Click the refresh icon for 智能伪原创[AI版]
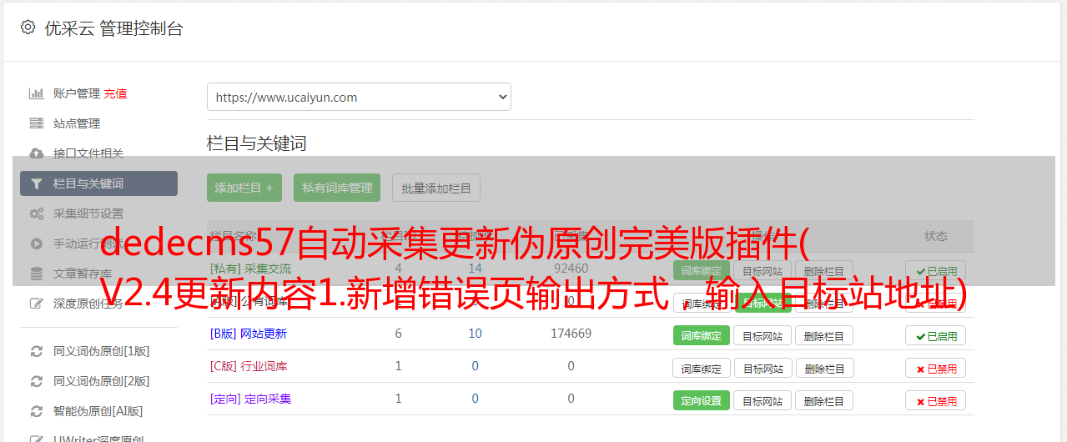The image size is (1067, 442). [x=36, y=411]
